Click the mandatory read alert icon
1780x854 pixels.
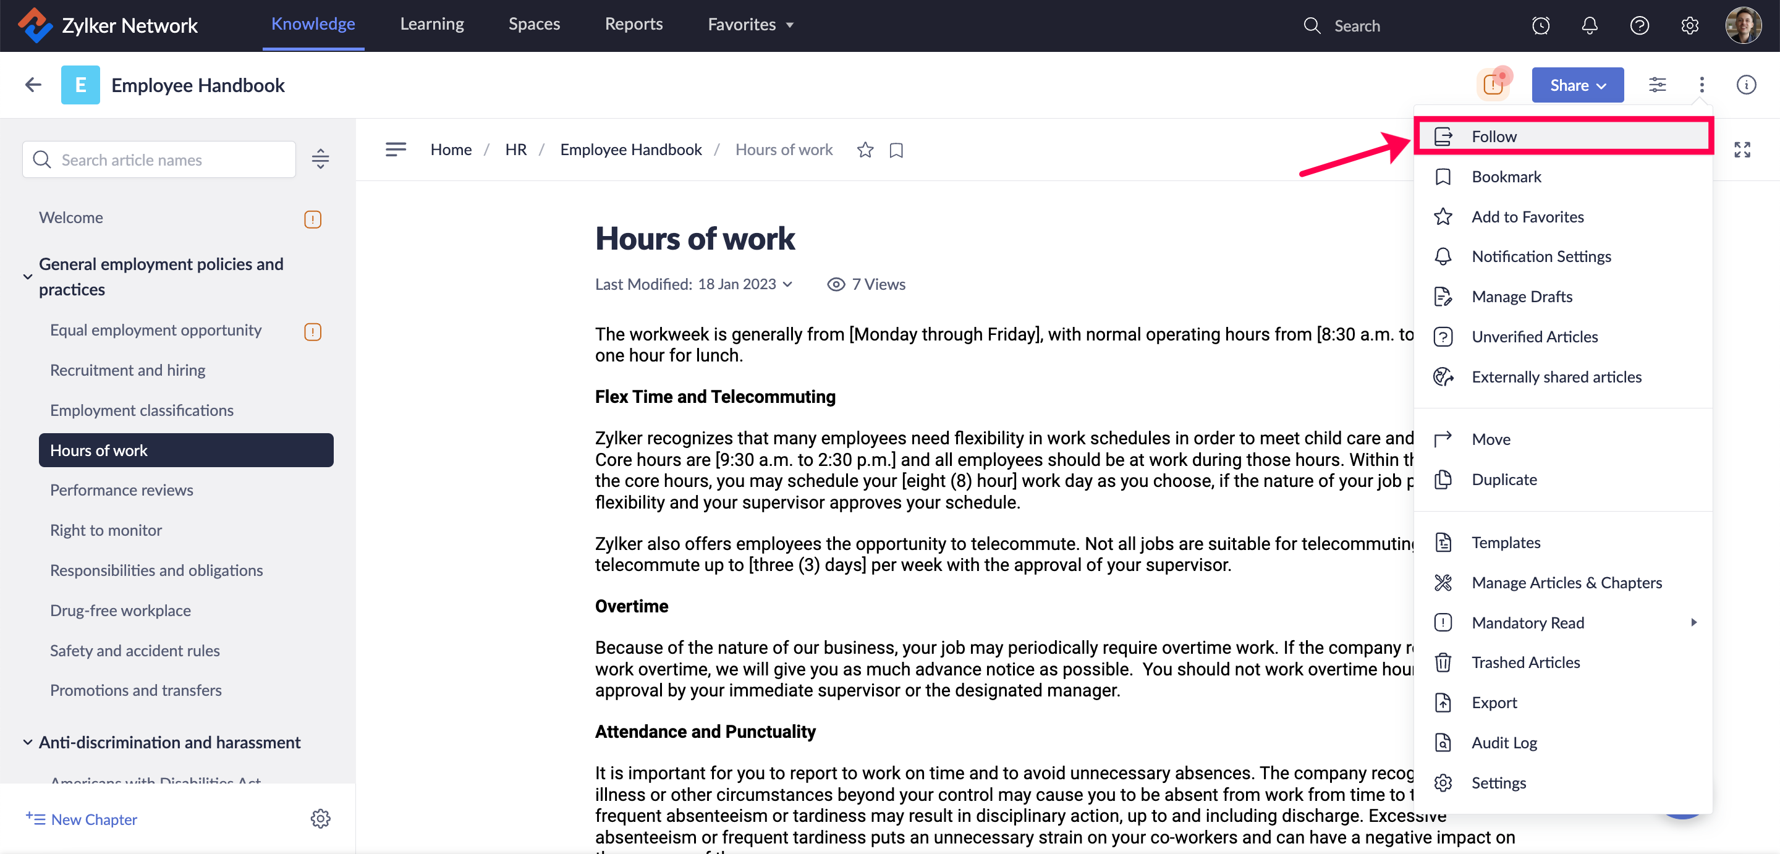1493,85
